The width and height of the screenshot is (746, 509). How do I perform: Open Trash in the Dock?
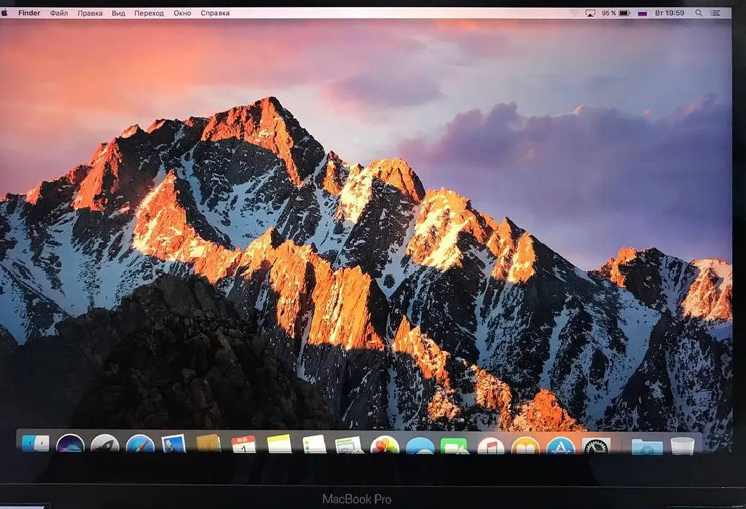[683, 446]
